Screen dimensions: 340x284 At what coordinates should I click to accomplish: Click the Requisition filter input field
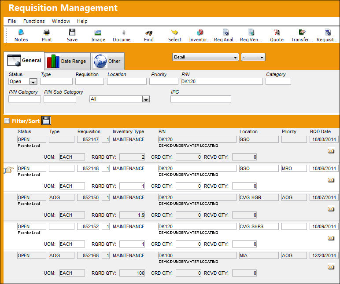pyautogui.click(x=89, y=81)
